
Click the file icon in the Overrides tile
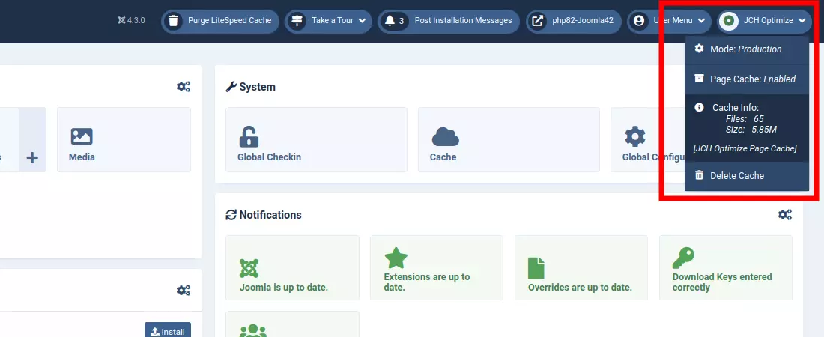[x=536, y=268]
